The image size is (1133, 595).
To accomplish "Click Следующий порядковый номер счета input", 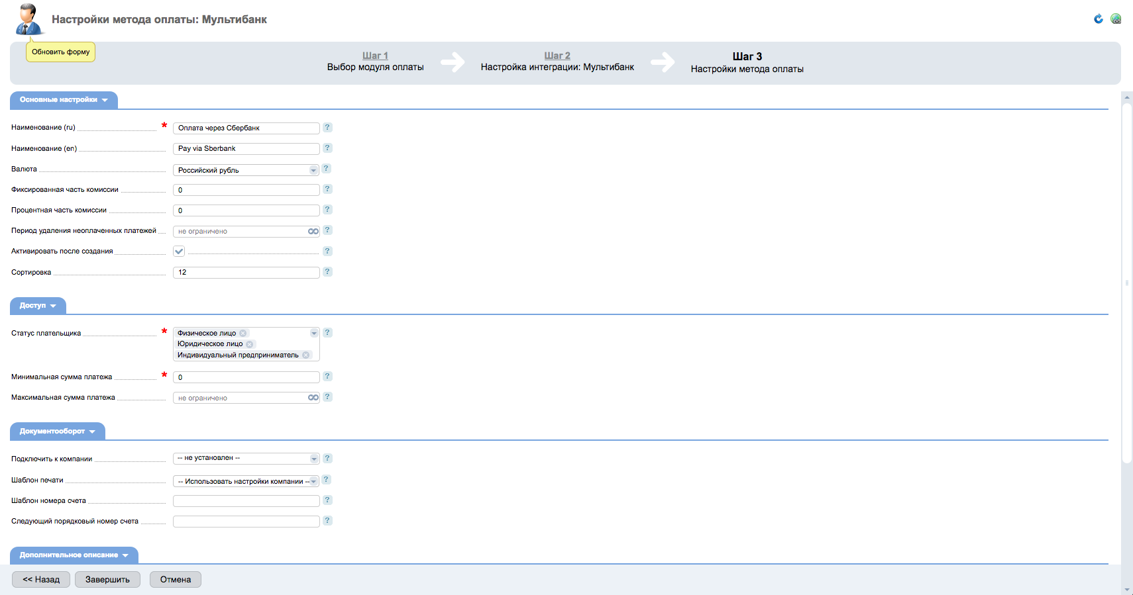I will pos(246,522).
